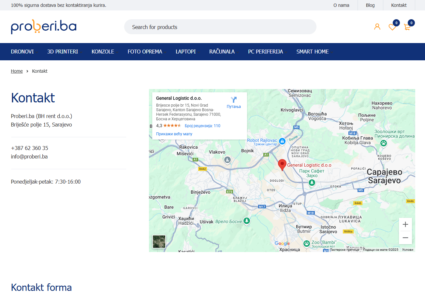Go to Home via breadcrumb
The width and height of the screenshot is (425, 299).
(x=17, y=71)
